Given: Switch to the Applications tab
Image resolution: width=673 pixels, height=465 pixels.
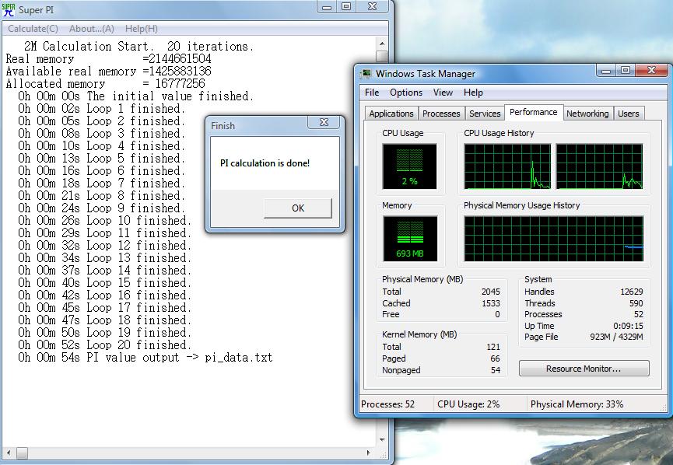Looking at the screenshot, I should tap(391, 114).
